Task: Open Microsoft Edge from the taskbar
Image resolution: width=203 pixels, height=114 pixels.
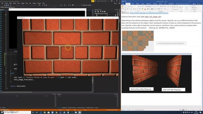Action: tap(41, 112)
